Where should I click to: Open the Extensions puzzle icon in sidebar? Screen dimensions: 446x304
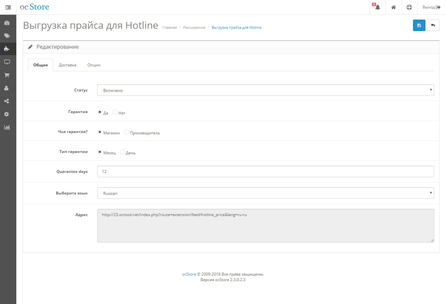[x=7, y=49]
